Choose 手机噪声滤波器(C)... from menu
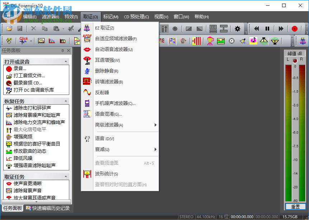The image size is (309, 220). [120, 103]
